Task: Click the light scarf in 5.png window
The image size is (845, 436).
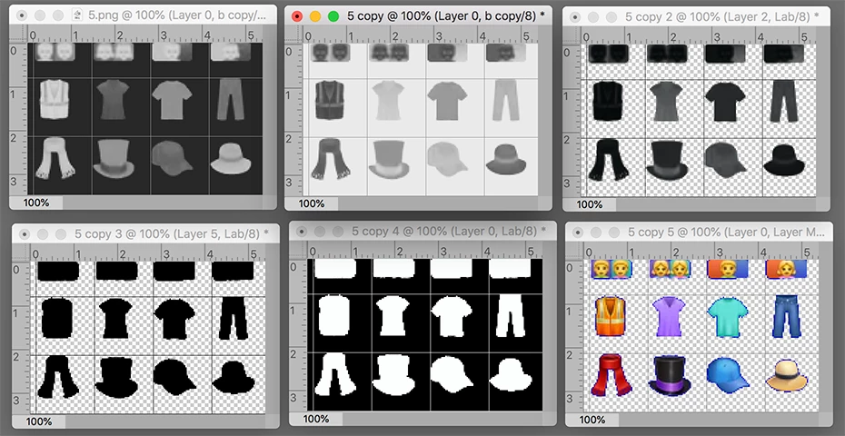Action: pos(55,158)
